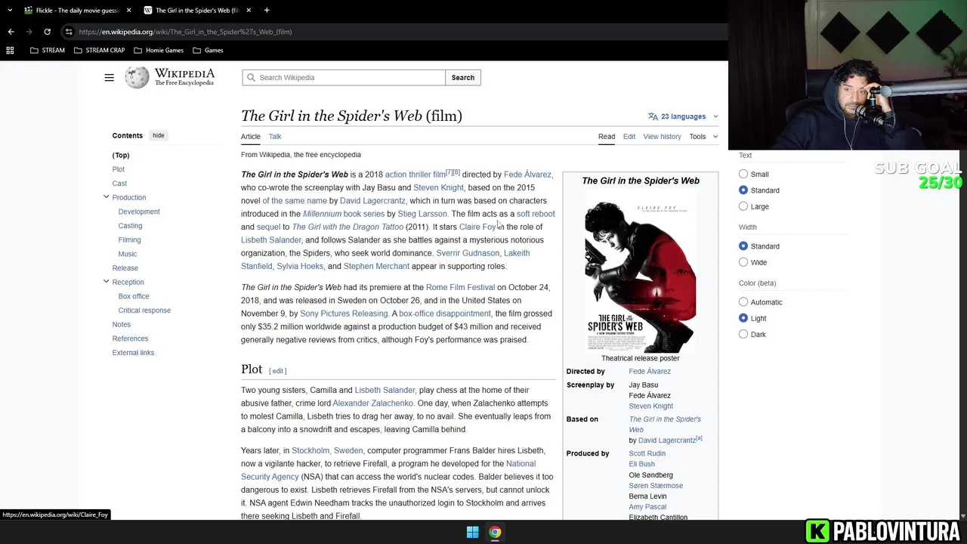The height and width of the screenshot is (544, 967).
Task: Go back to previous page
Action: [11, 32]
